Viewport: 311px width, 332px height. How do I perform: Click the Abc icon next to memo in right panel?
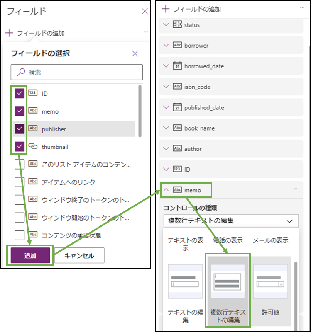click(177, 189)
